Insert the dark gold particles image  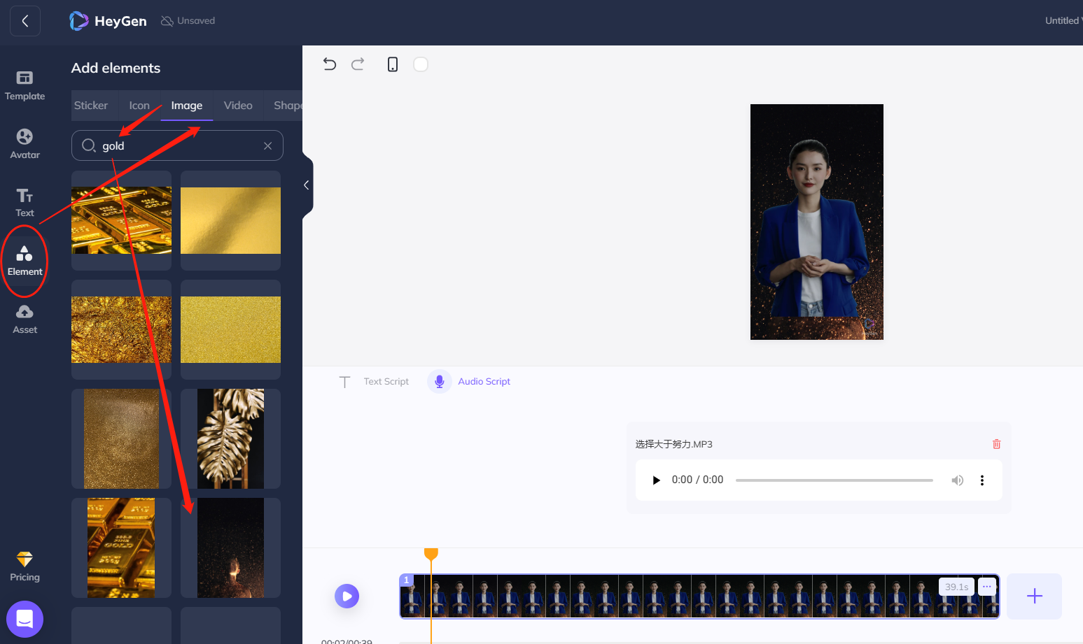[x=230, y=548]
